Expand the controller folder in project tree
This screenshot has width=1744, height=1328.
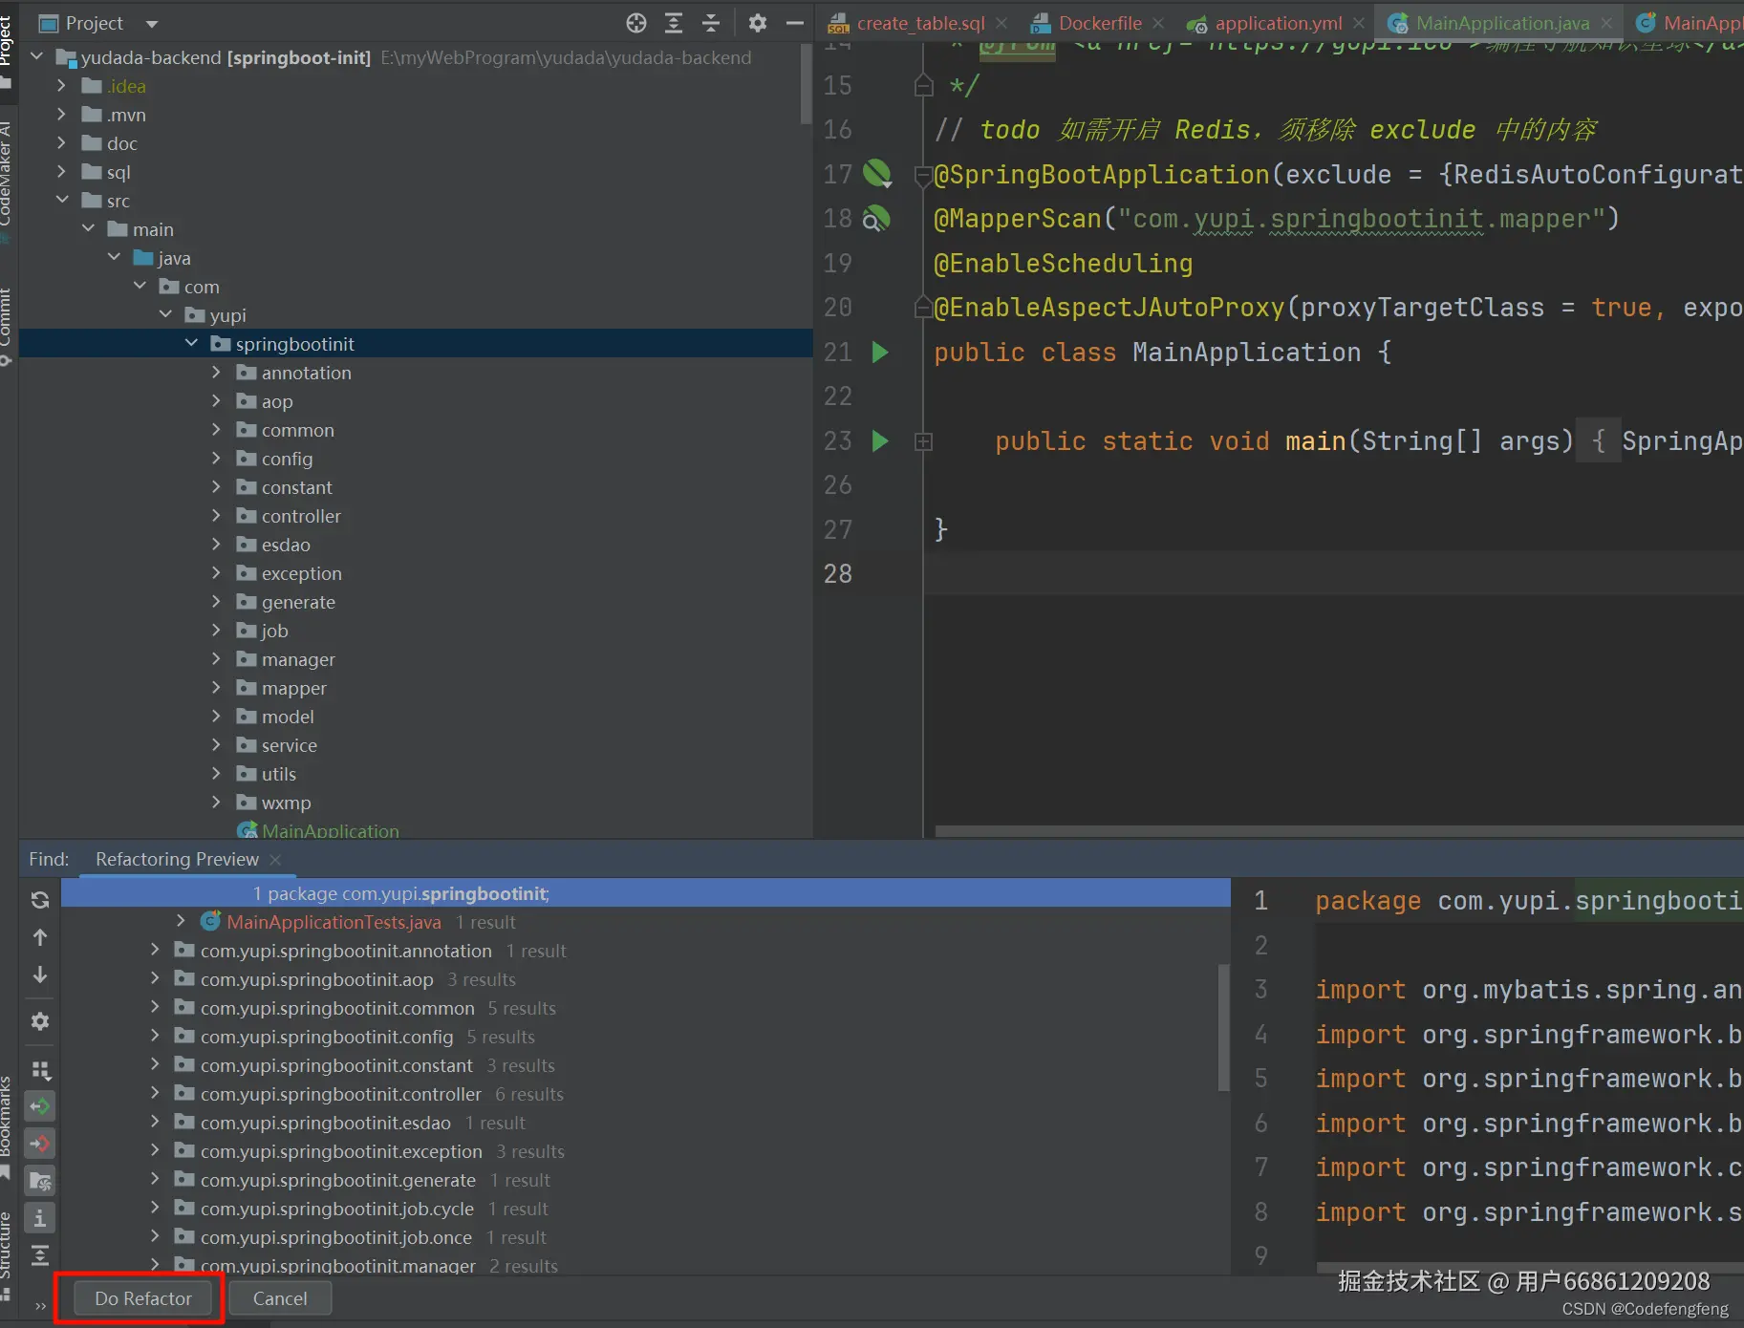tap(216, 516)
